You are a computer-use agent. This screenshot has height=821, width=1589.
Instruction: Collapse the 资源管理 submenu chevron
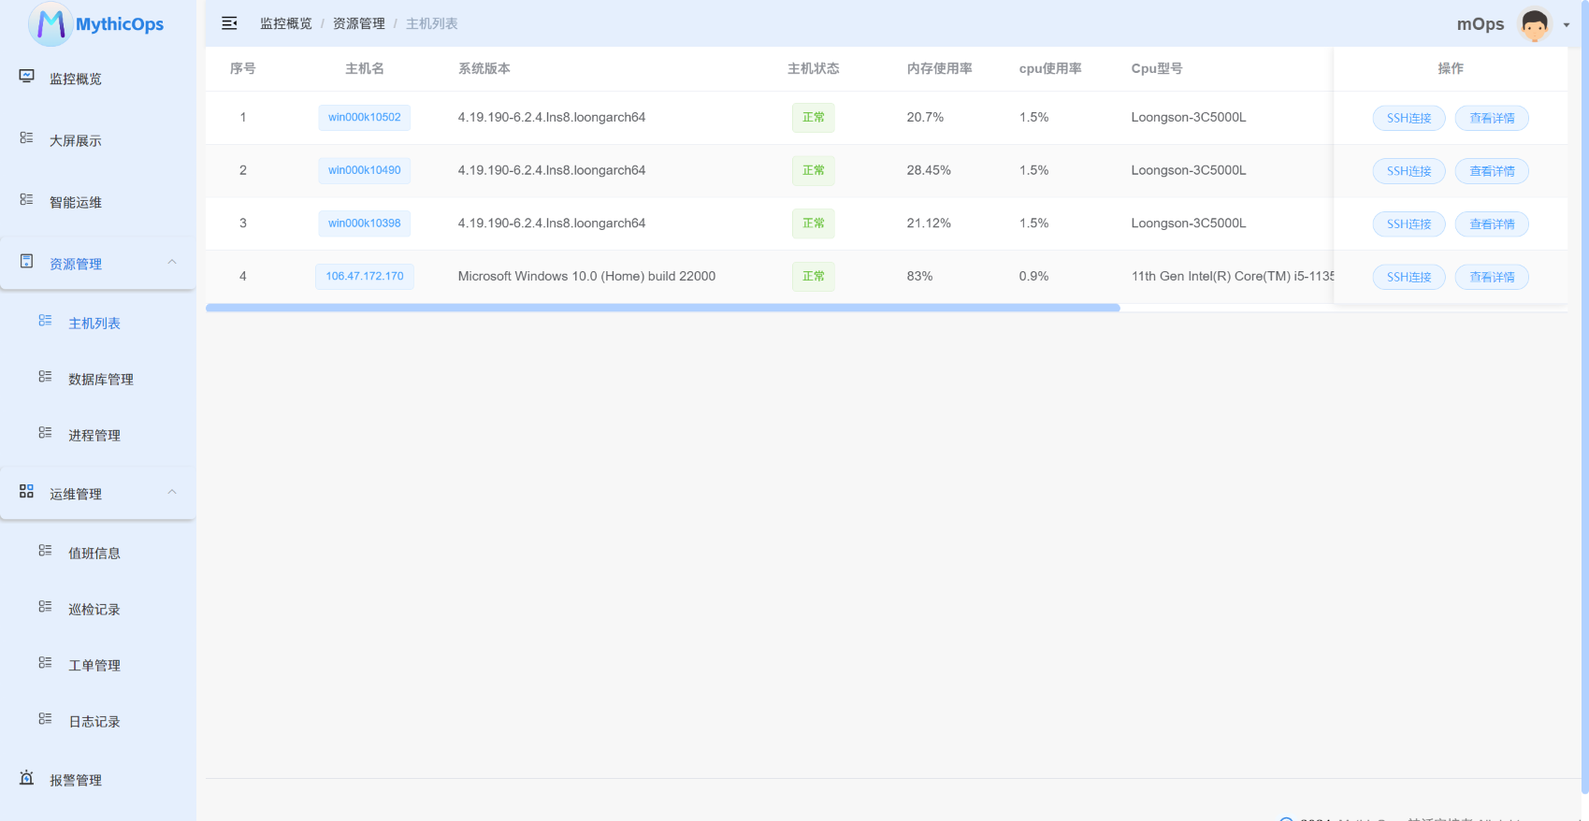[x=172, y=262]
